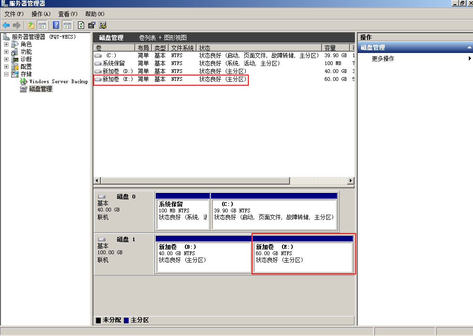
Task: Select Windows Server Backup in the tree
Action: click(x=58, y=81)
